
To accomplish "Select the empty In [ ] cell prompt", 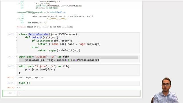I will point(12,93).
